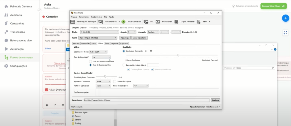Select the Taxa de Bits Média radio button
This screenshot has width=291, height=126.
coord(124,65)
